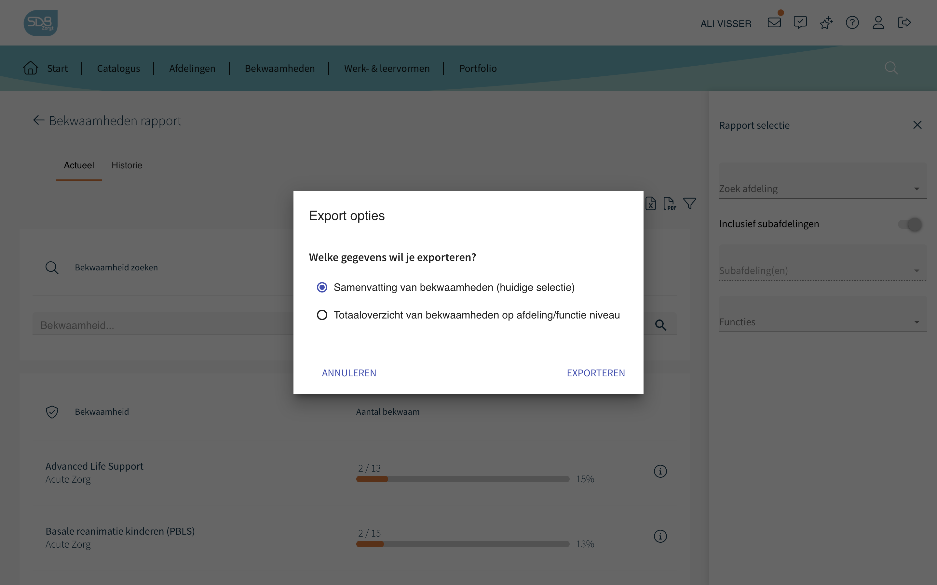Screen dimensions: 937x585
Task: Click Basale reanimatie kinderen (PBLS) row title
Action: pyautogui.click(x=120, y=531)
